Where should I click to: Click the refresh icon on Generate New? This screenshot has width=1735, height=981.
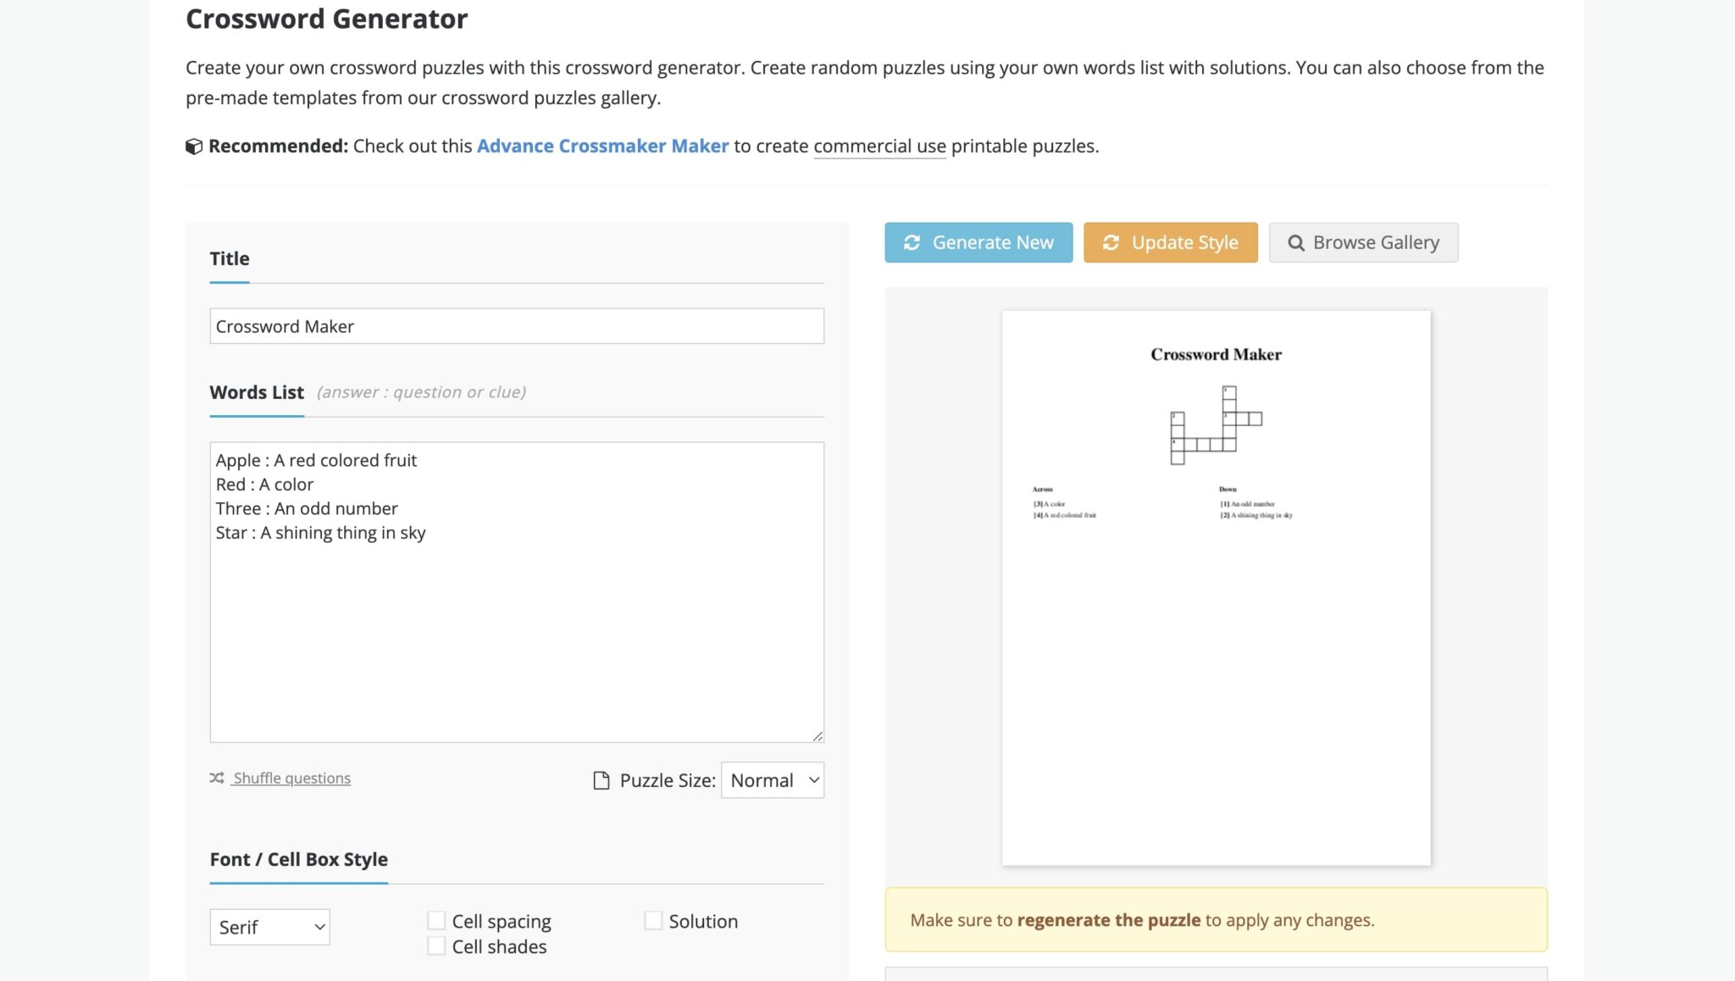912,243
